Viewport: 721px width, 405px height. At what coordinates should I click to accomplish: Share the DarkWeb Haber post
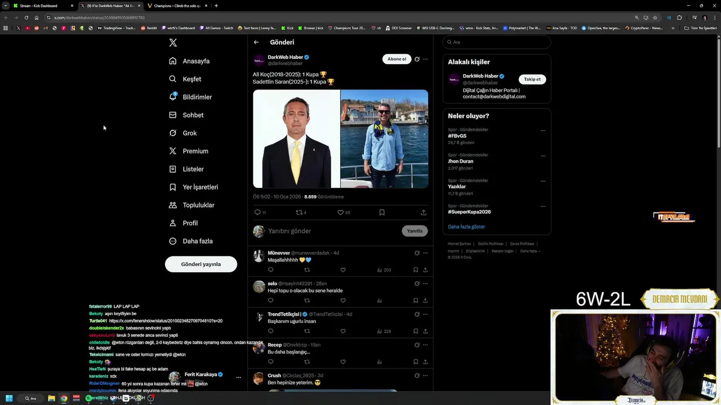[x=424, y=212]
